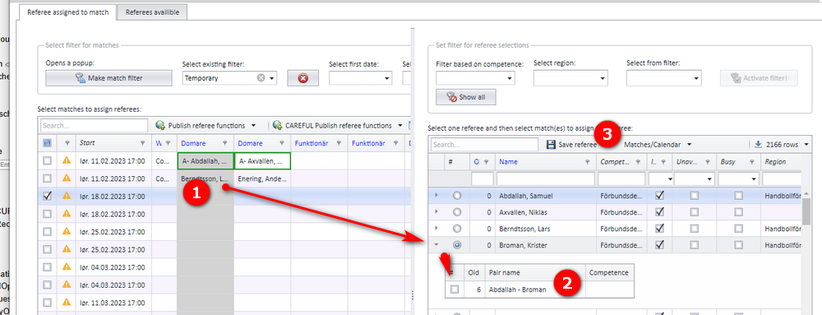
Task: Click the download icon beside 2166 rows
Action: click(759, 144)
